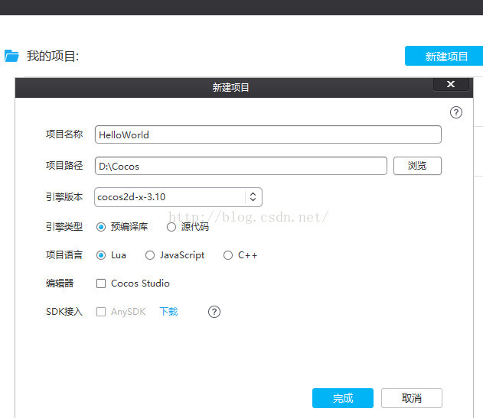Click the 我的项目 heading text
Image resolution: width=483 pixels, height=418 pixels.
(x=53, y=56)
